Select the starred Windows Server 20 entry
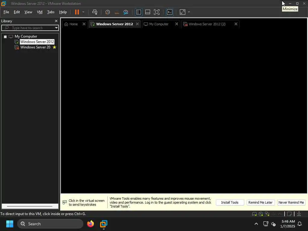 [35, 47]
